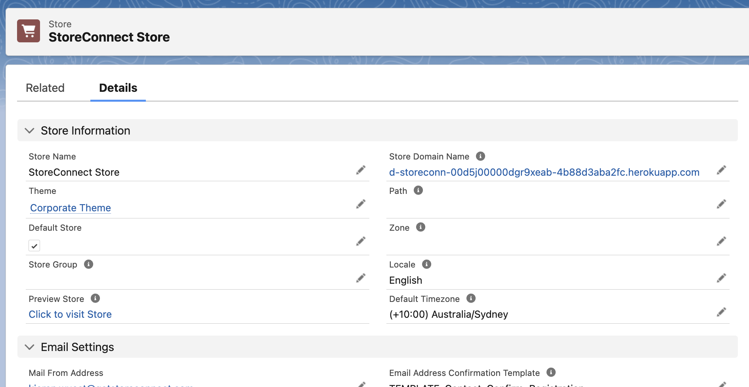749x387 pixels.
Task: Edit the Default Store pencil icon
Action: (x=361, y=241)
